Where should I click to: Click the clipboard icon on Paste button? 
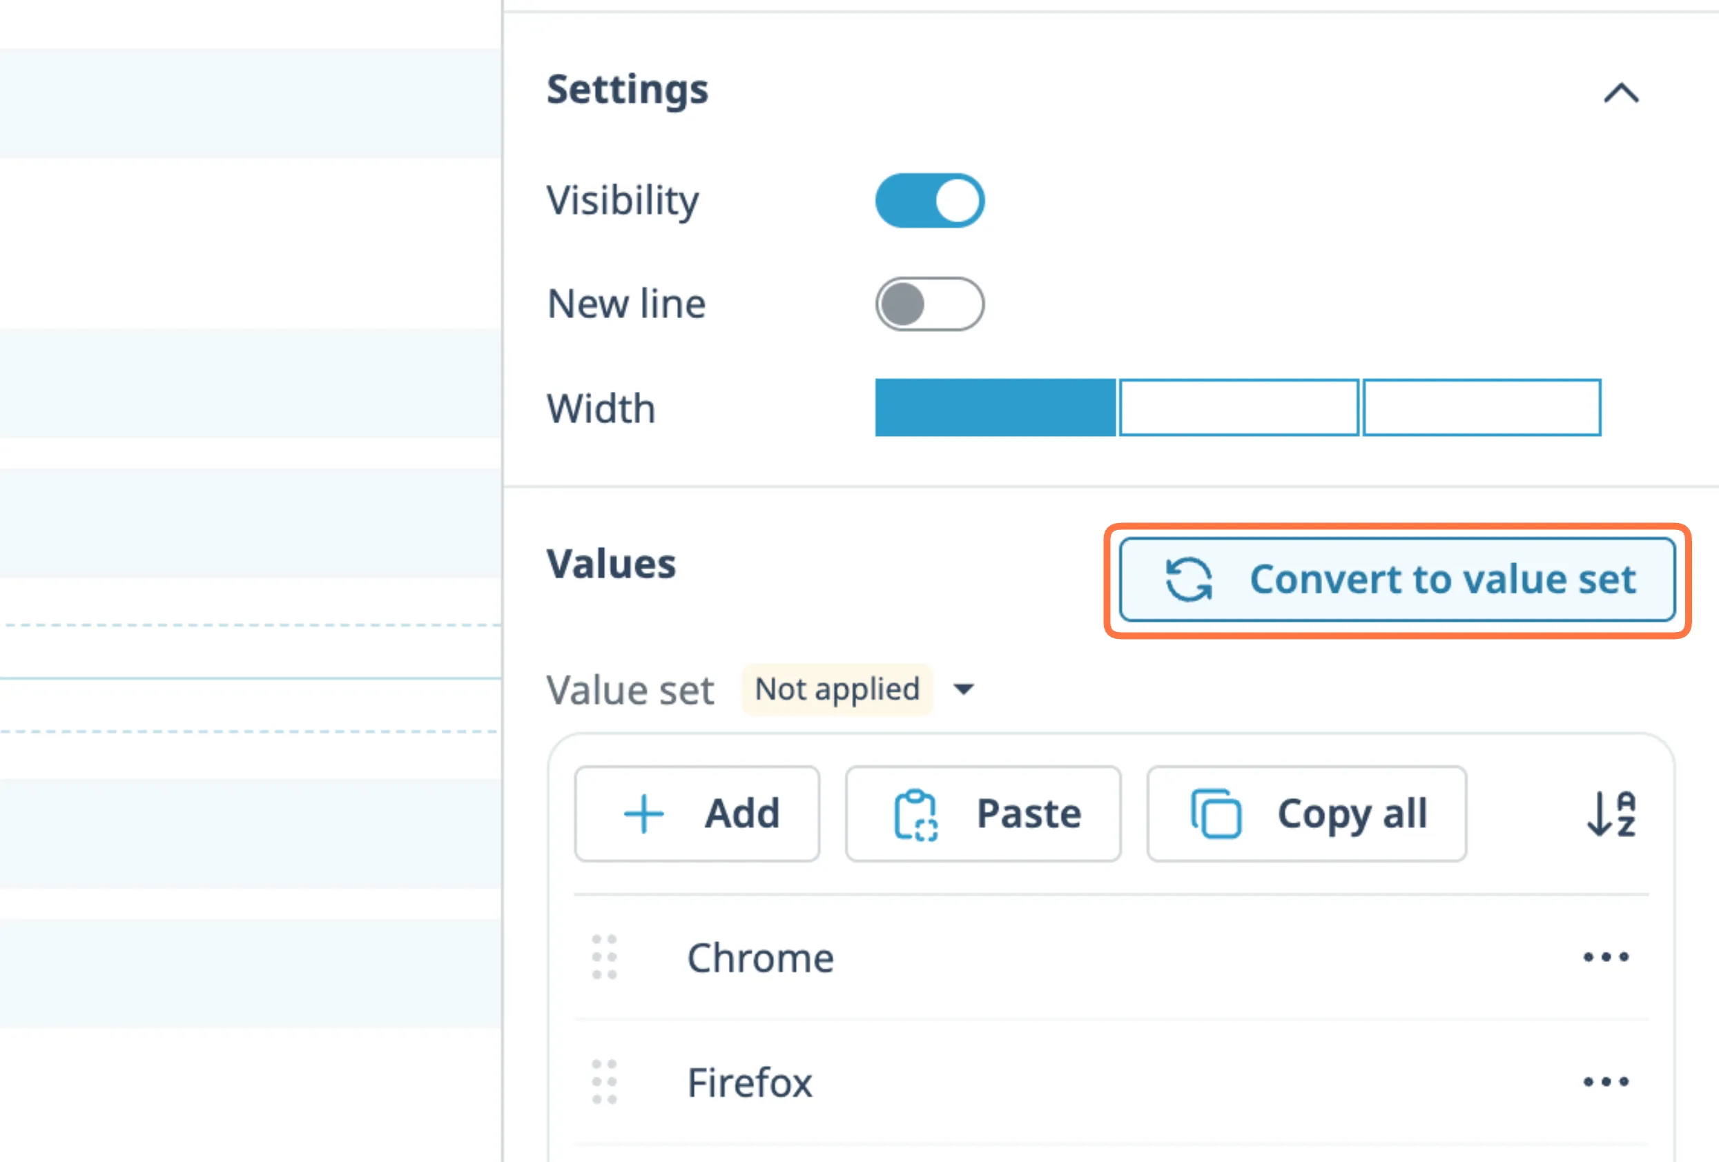pyautogui.click(x=915, y=815)
